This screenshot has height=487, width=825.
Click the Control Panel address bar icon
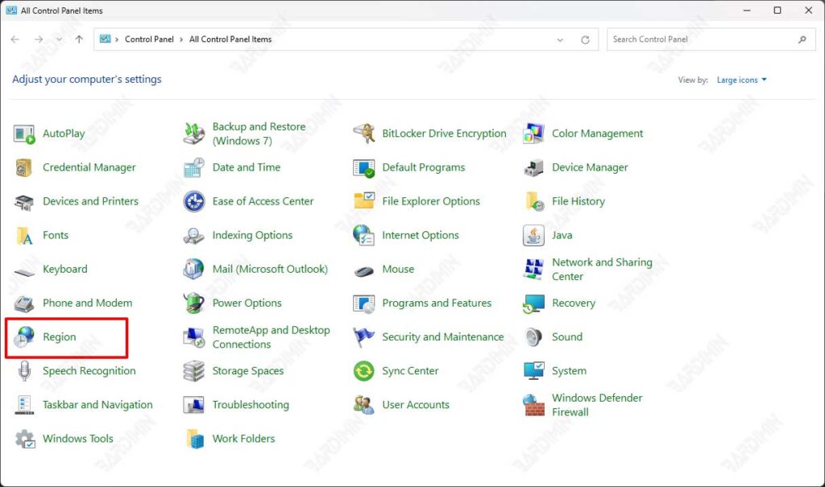[106, 39]
